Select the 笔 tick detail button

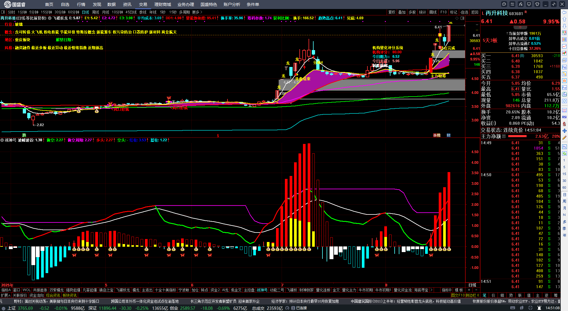[x=484, y=295]
